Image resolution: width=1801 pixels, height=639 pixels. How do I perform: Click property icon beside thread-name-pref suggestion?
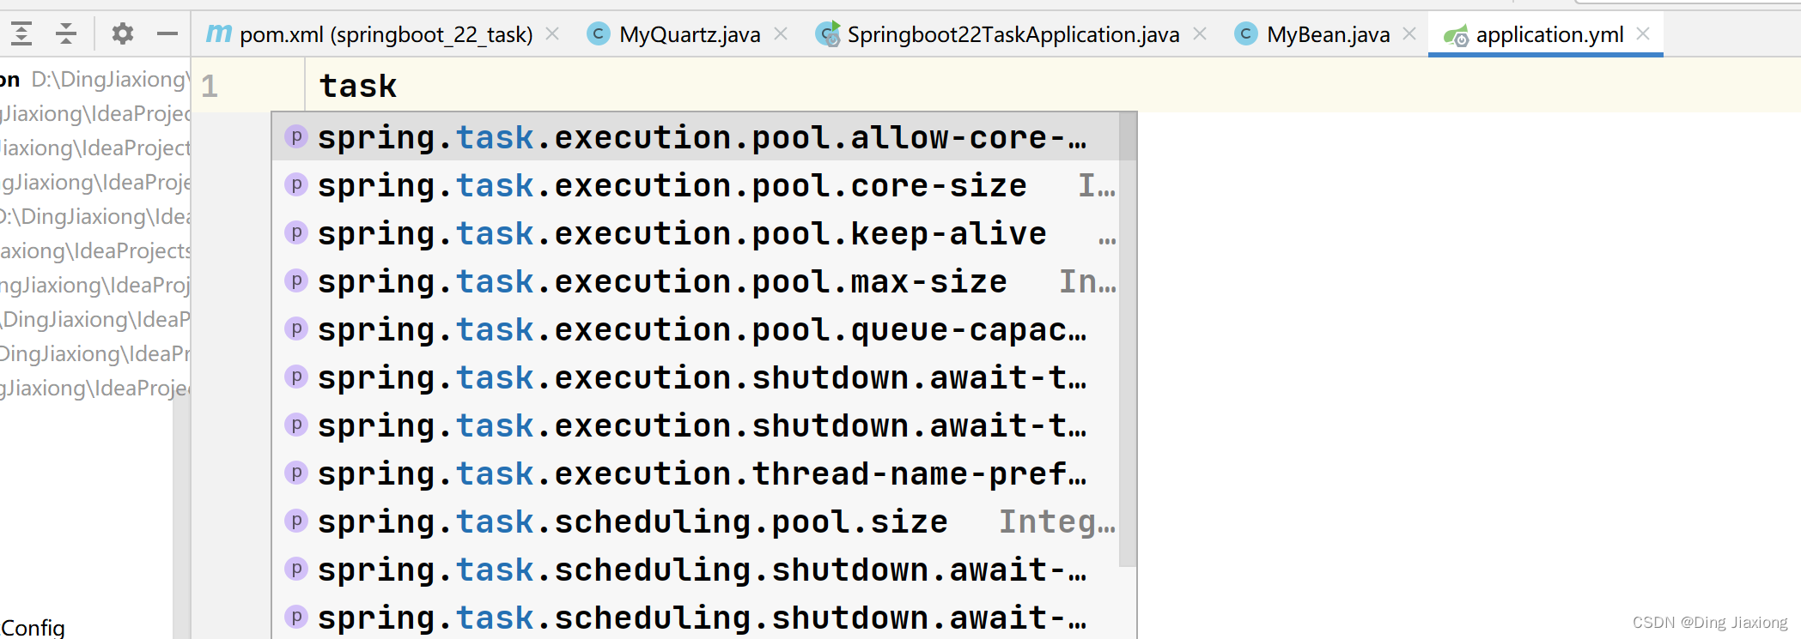pos(296,473)
